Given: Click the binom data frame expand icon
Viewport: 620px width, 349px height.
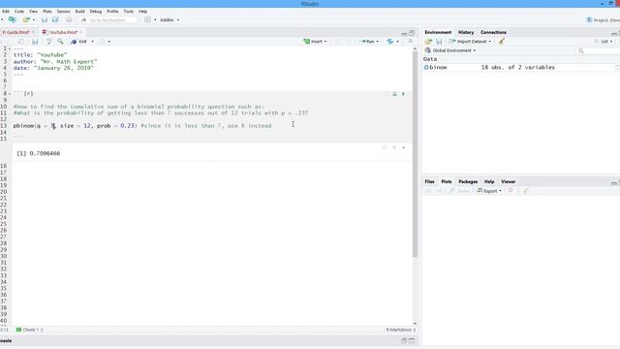Looking at the screenshot, I should coord(426,68).
